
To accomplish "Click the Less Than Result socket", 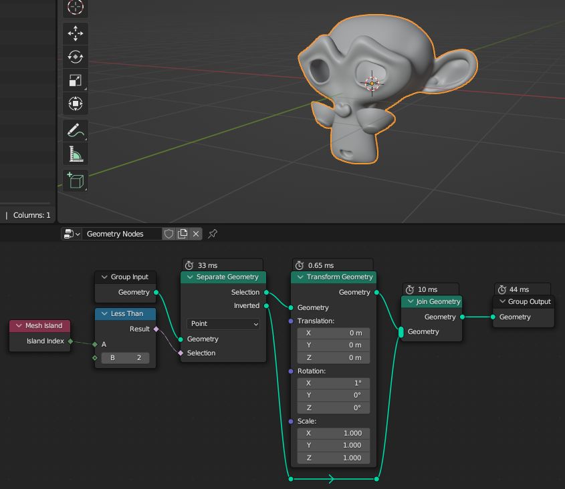I will pyautogui.click(x=156, y=329).
